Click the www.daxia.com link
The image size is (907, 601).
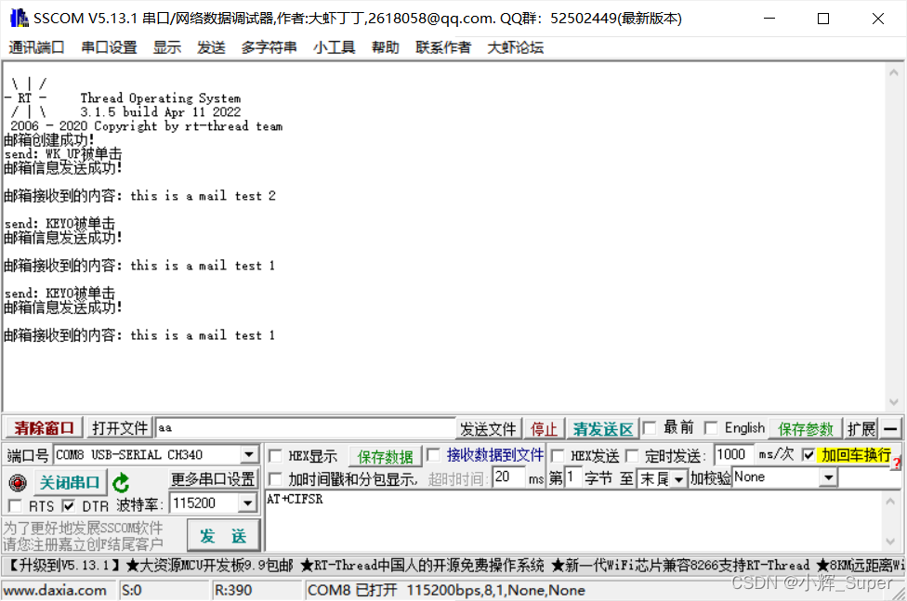56,590
